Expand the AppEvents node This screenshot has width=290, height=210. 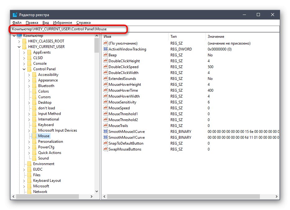pyautogui.click(x=24, y=53)
